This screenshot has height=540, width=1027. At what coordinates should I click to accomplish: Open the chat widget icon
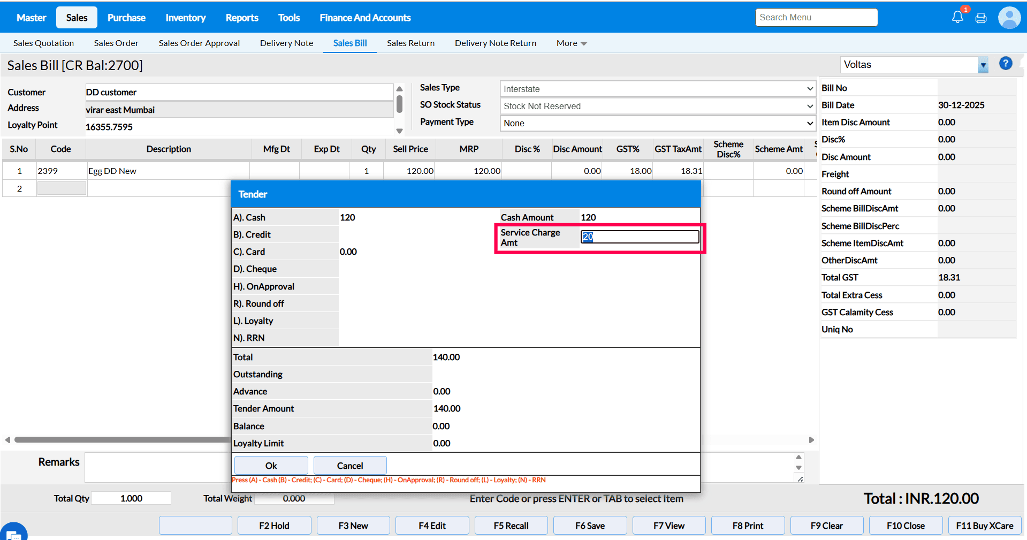pyautogui.click(x=13, y=533)
